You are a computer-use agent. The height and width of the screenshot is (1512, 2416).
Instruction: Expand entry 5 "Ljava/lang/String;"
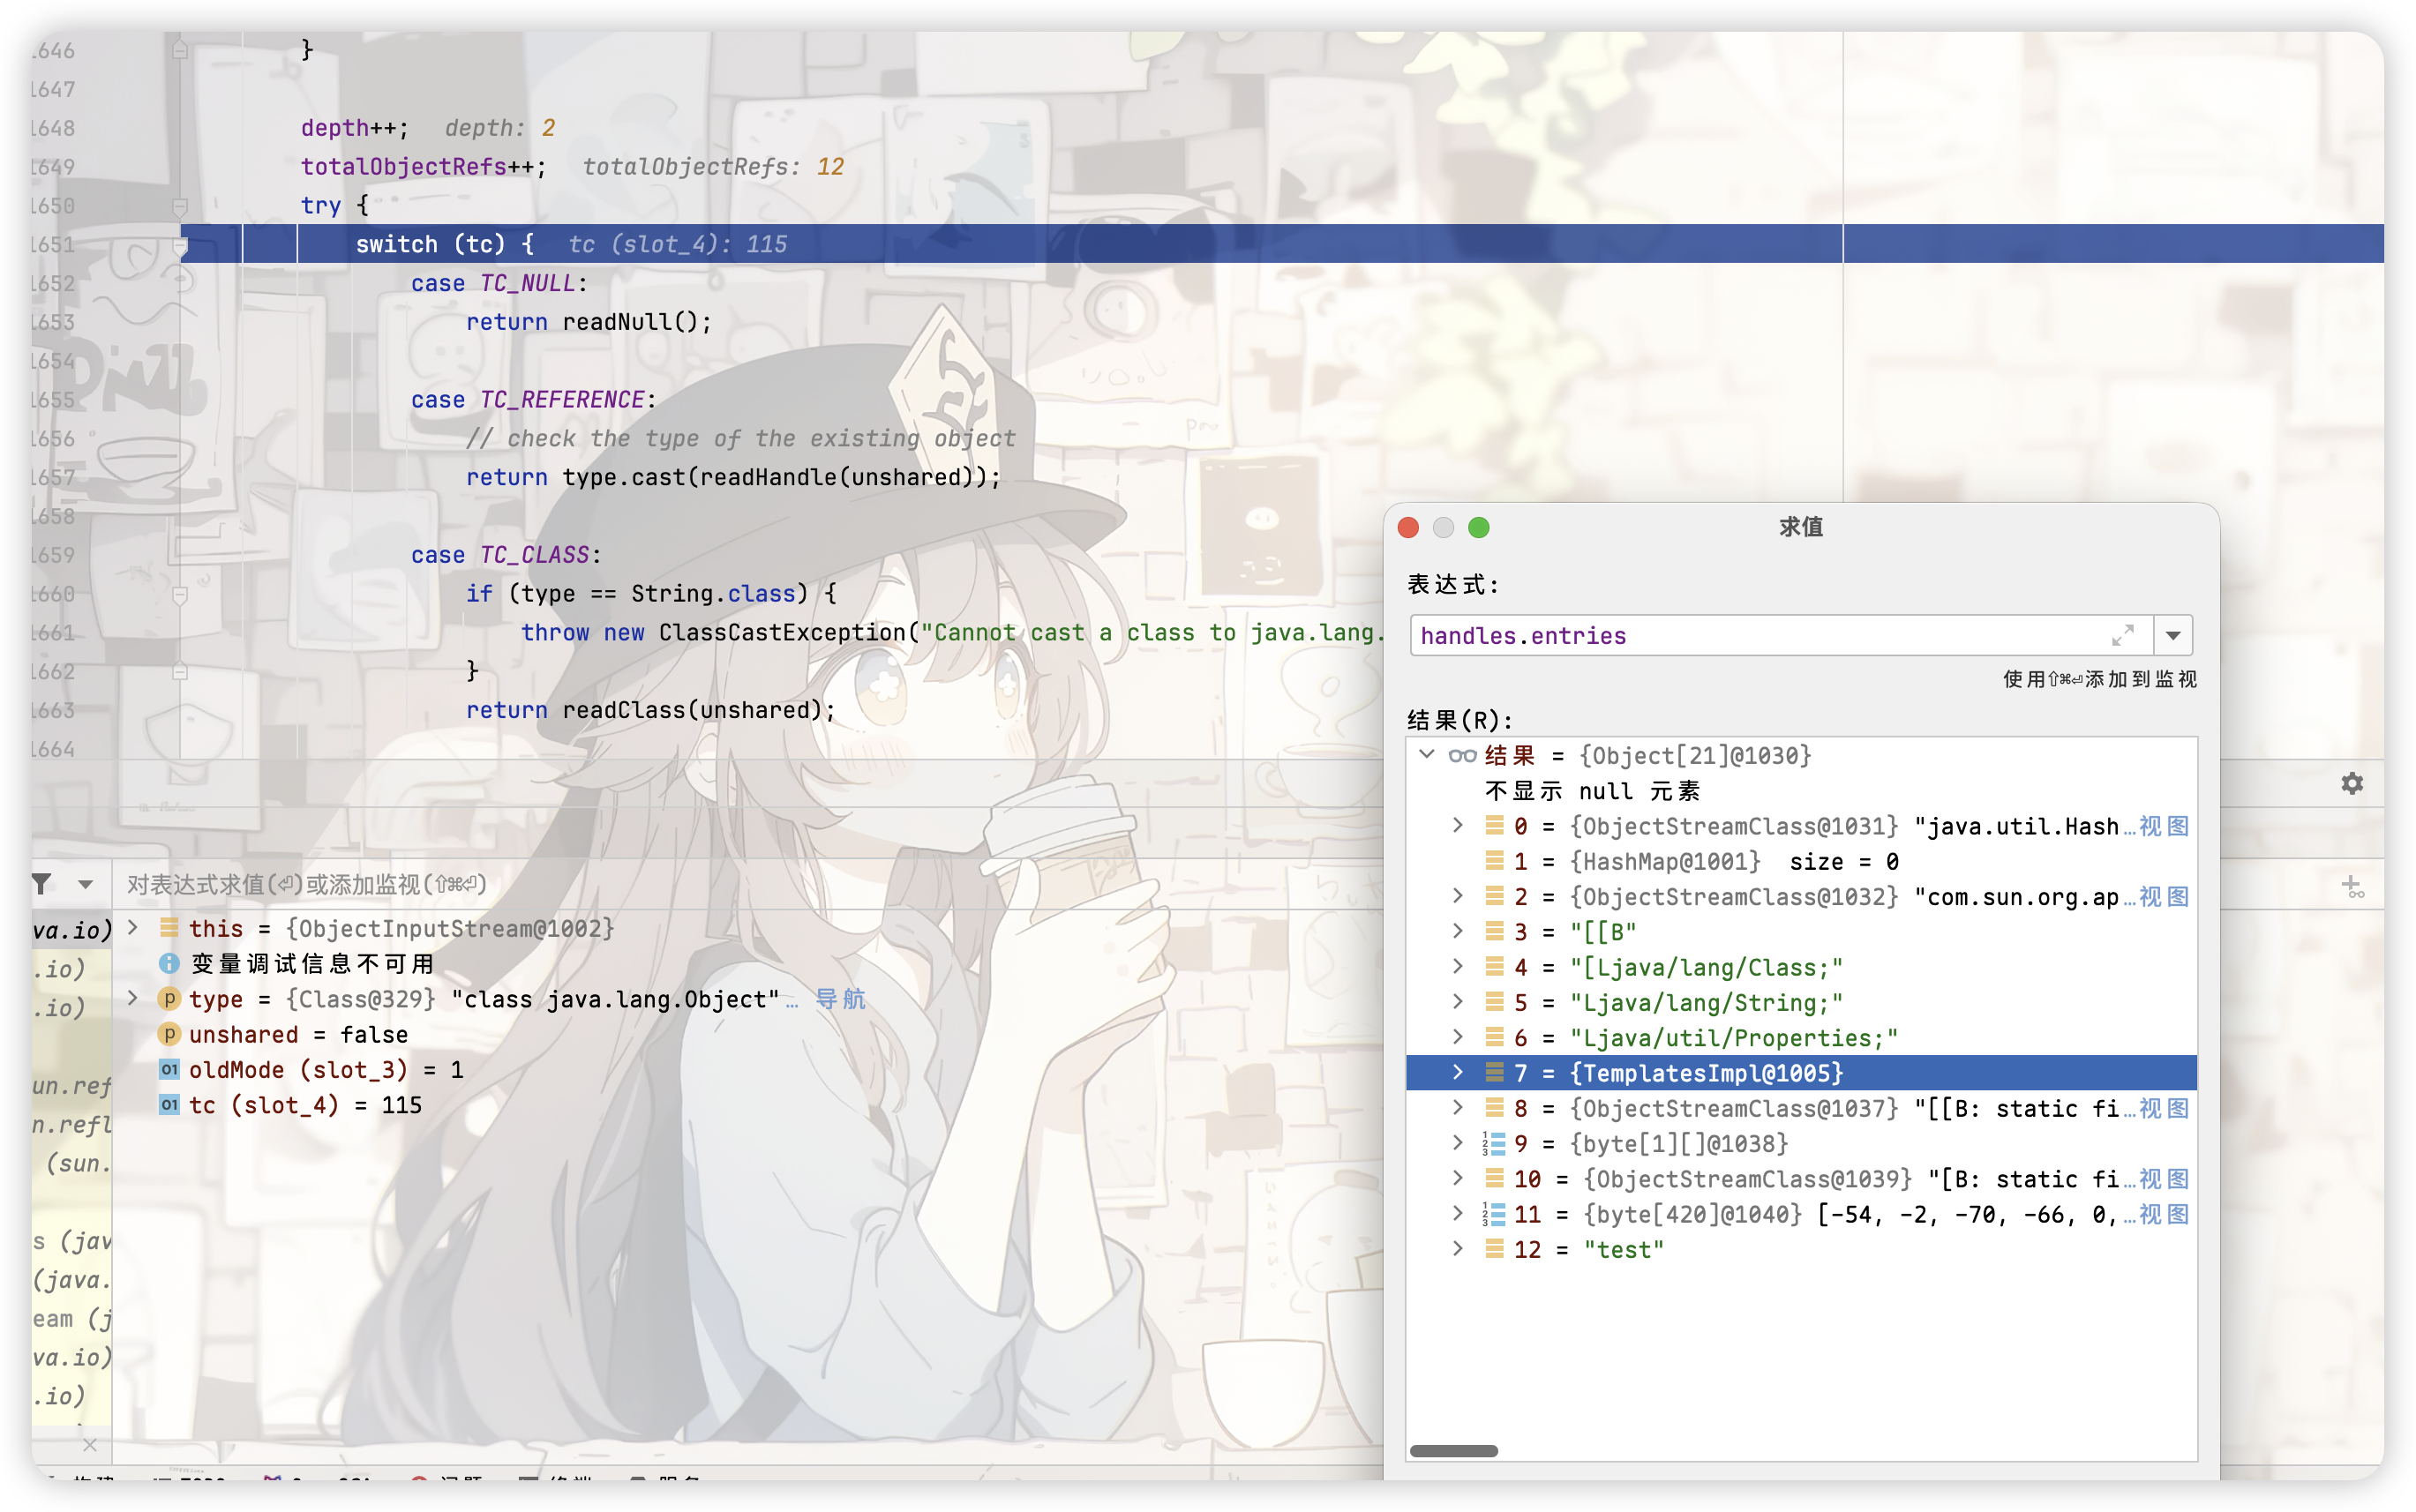1458,1002
